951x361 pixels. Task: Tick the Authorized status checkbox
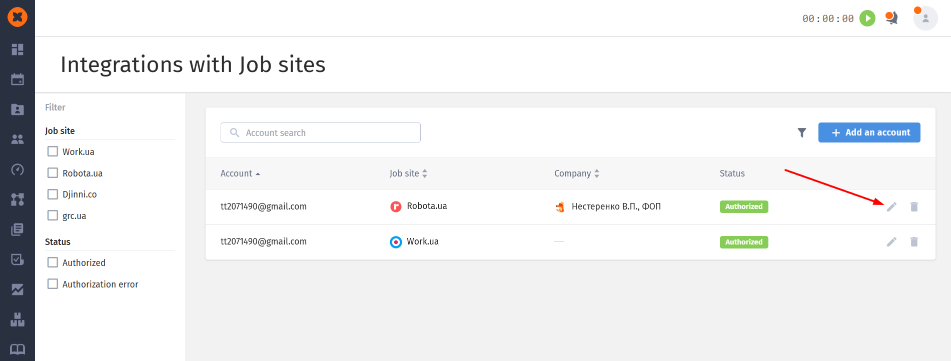click(x=53, y=262)
